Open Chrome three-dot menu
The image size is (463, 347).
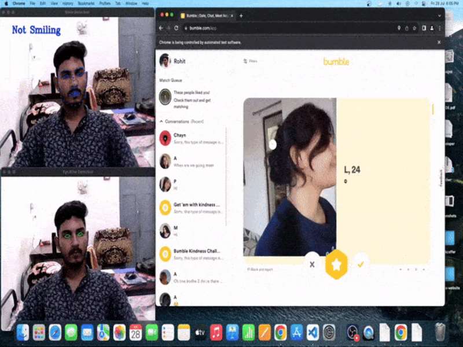(x=439, y=28)
